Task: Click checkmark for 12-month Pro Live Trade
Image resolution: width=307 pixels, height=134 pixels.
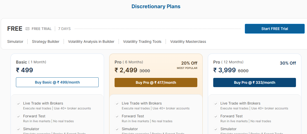Action: coord(216,104)
